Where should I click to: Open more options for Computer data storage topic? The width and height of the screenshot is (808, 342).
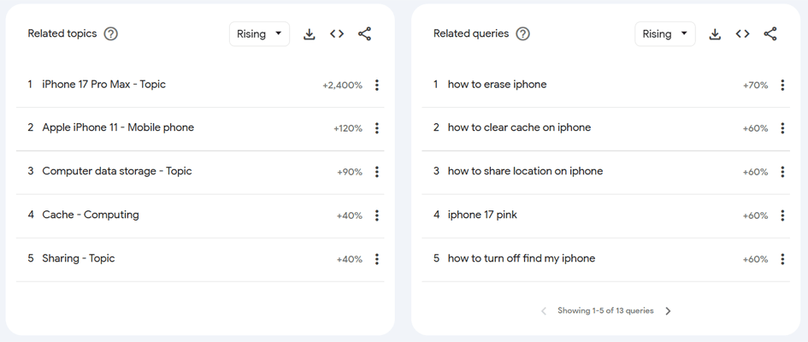(377, 172)
